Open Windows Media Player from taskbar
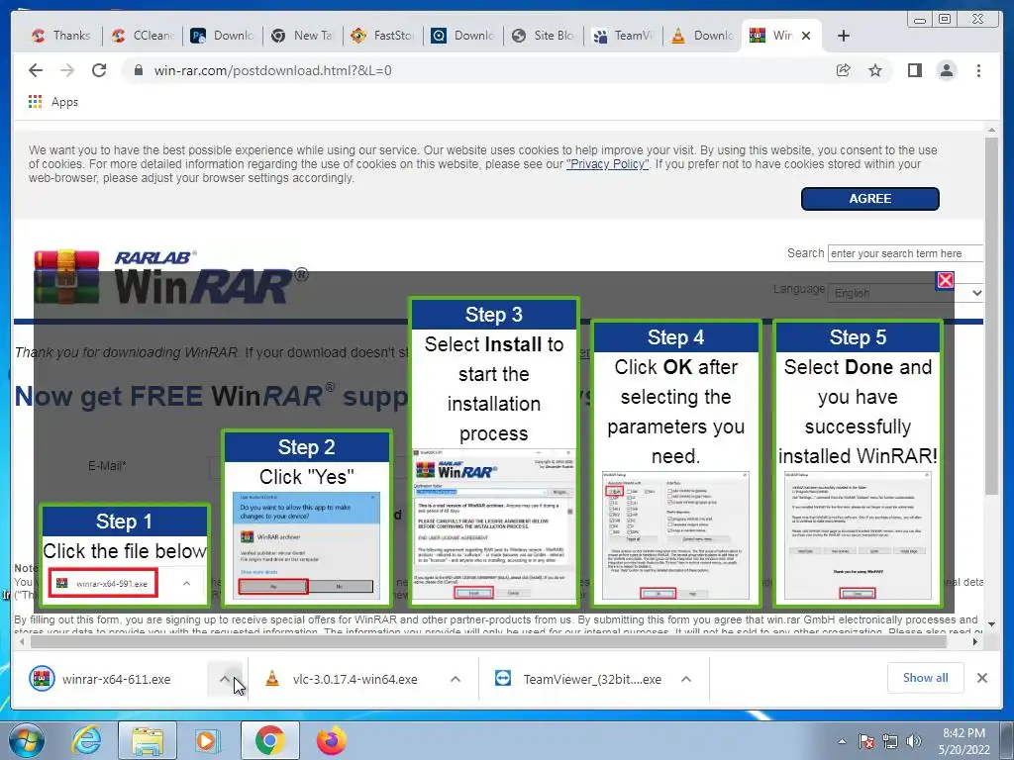Screen dimensions: 1014x760 pyautogui.click(x=207, y=740)
